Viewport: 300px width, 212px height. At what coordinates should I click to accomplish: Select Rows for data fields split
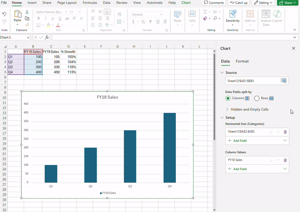(257, 98)
